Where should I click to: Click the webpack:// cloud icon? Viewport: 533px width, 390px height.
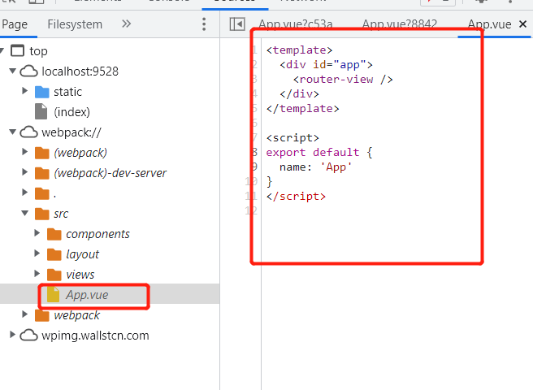pos(29,132)
